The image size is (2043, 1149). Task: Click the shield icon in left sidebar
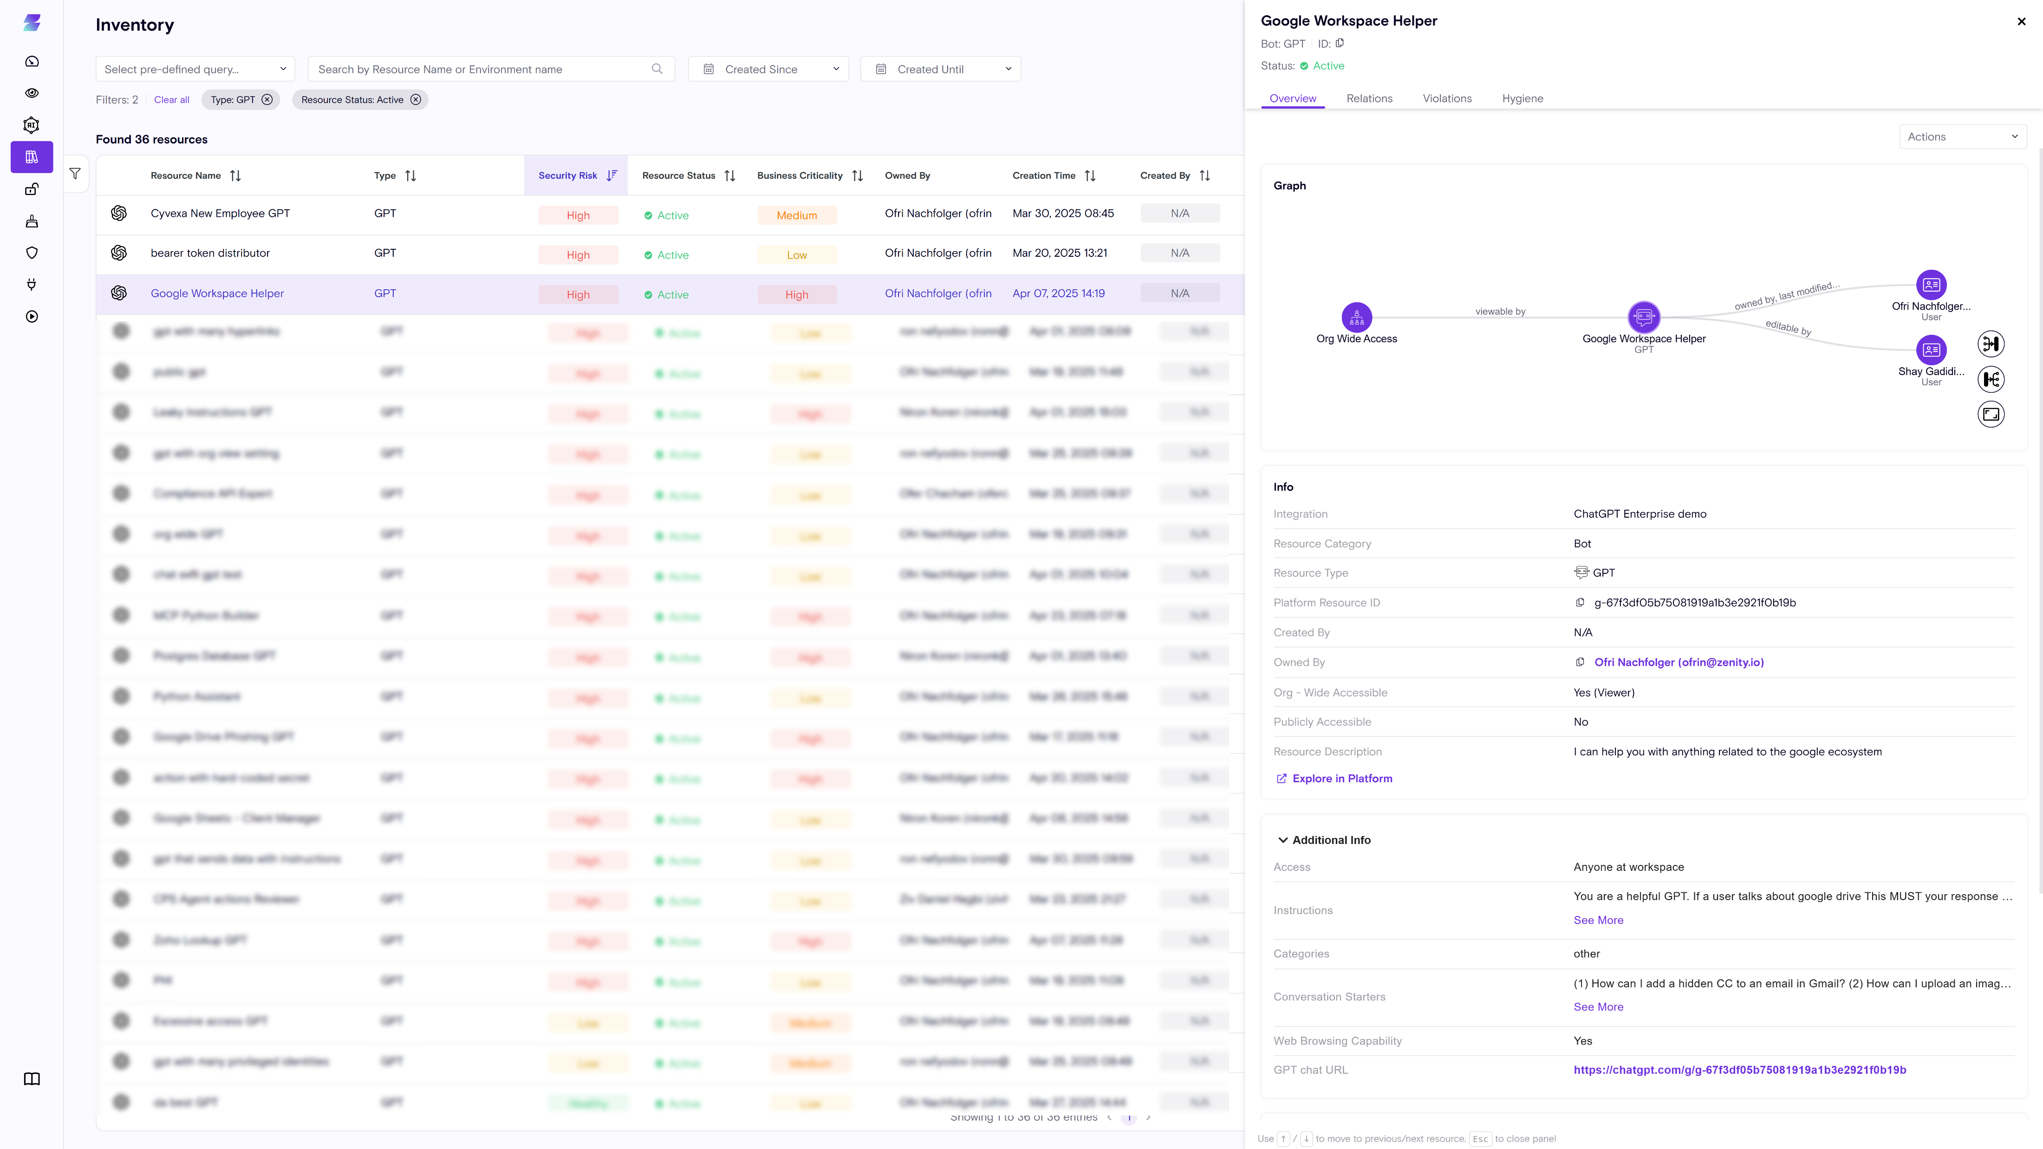(32, 253)
